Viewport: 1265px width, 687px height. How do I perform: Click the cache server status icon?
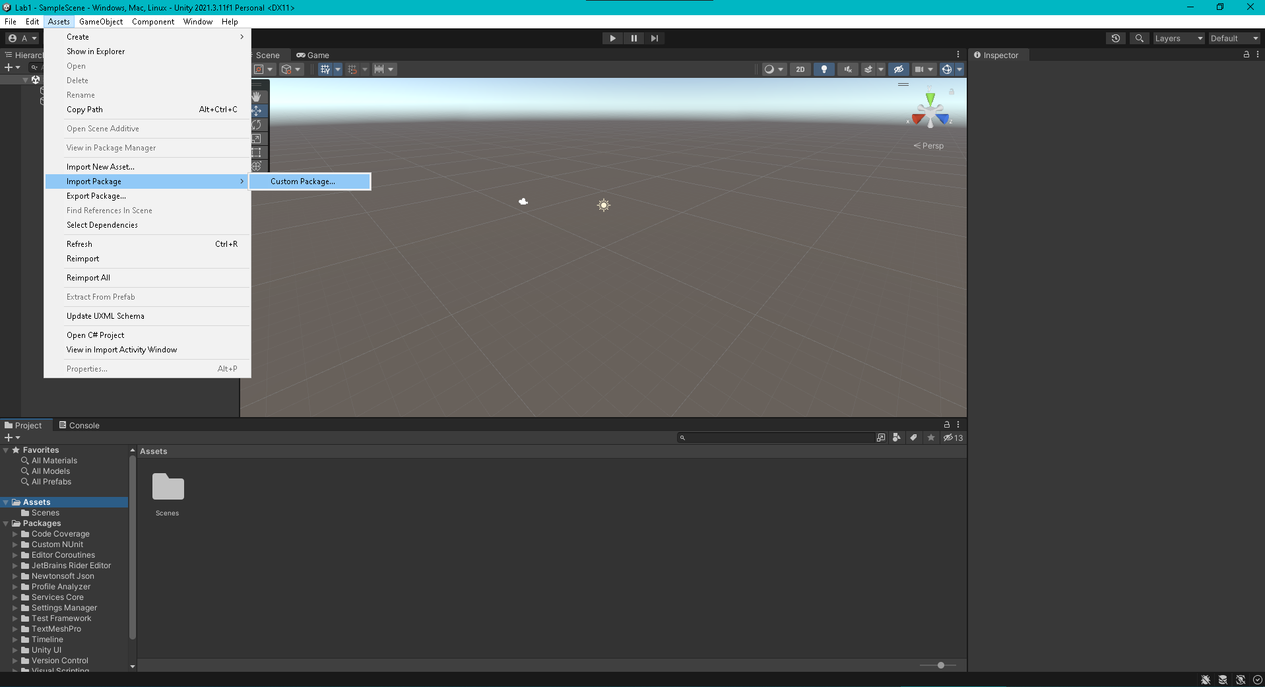pyautogui.click(x=1223, y=680)
